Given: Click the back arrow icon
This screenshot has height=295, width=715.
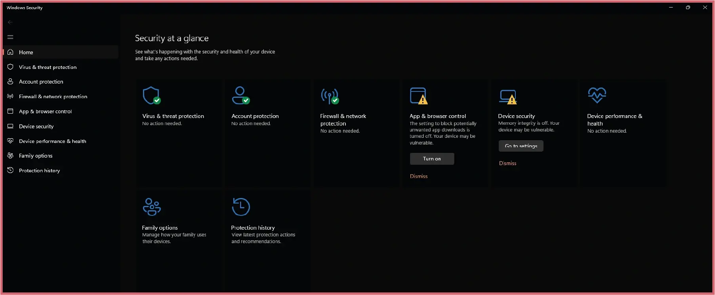Looking at the screenshot, I should pos(10,22).
